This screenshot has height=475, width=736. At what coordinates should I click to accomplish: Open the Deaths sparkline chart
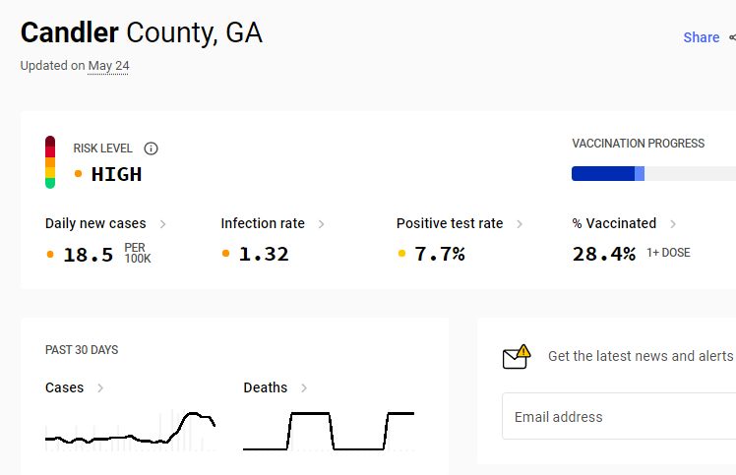329,431
